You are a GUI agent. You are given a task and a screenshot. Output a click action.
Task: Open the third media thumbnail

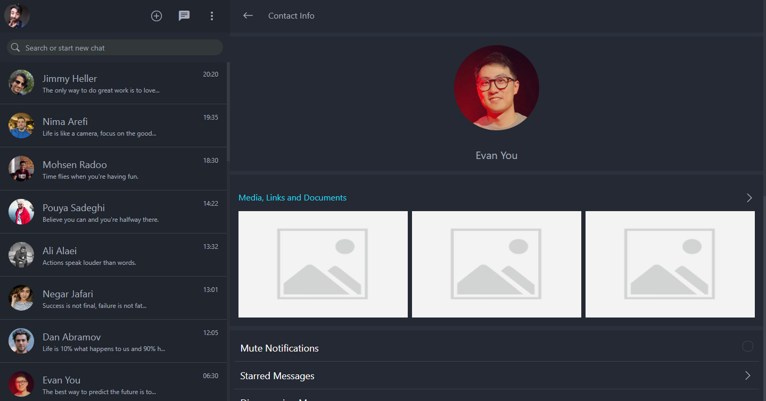coord(670,264)
